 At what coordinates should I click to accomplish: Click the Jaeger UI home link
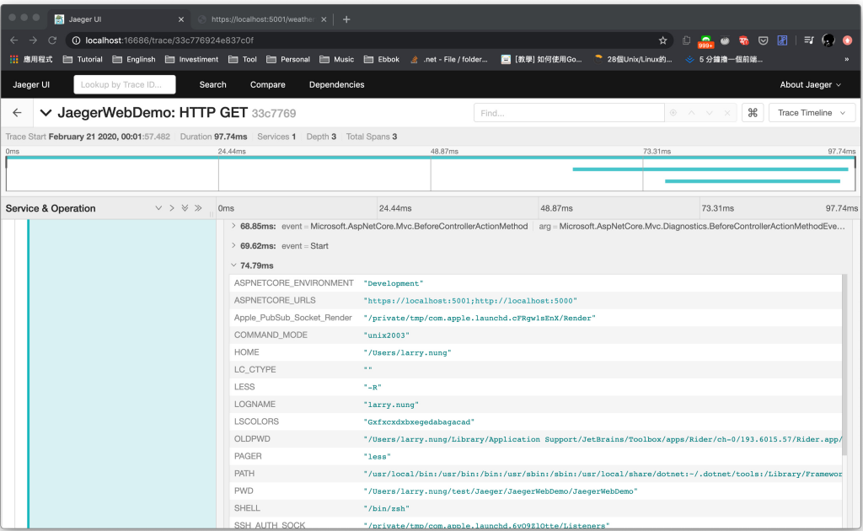31,85
